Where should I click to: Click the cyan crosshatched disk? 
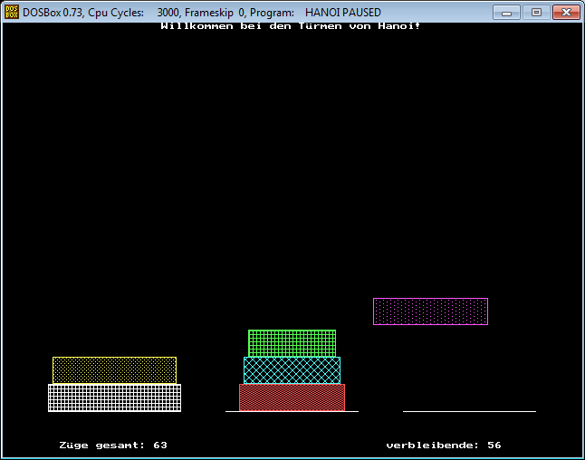pos(292,369)
